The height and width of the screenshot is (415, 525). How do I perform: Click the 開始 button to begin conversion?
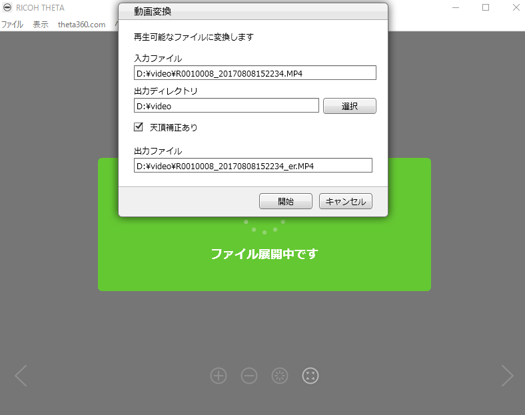[x=286, y=201]
